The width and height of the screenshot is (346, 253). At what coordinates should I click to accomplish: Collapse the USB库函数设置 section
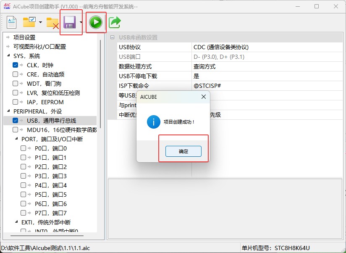pyautogui.click(x=112, y=37)
